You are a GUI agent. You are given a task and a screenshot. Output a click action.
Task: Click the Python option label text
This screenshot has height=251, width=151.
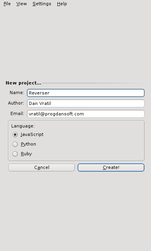coord(29,144)
